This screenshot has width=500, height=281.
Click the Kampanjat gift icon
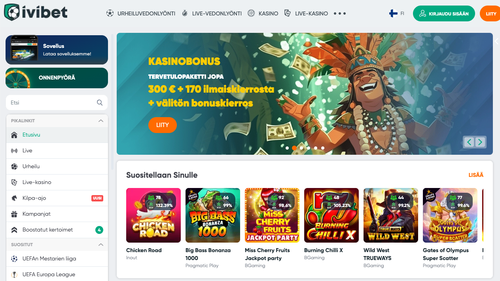point(14,214)
